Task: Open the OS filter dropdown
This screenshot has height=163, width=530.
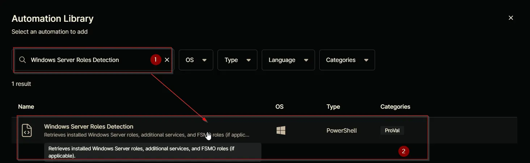Action: pos(196,60)
